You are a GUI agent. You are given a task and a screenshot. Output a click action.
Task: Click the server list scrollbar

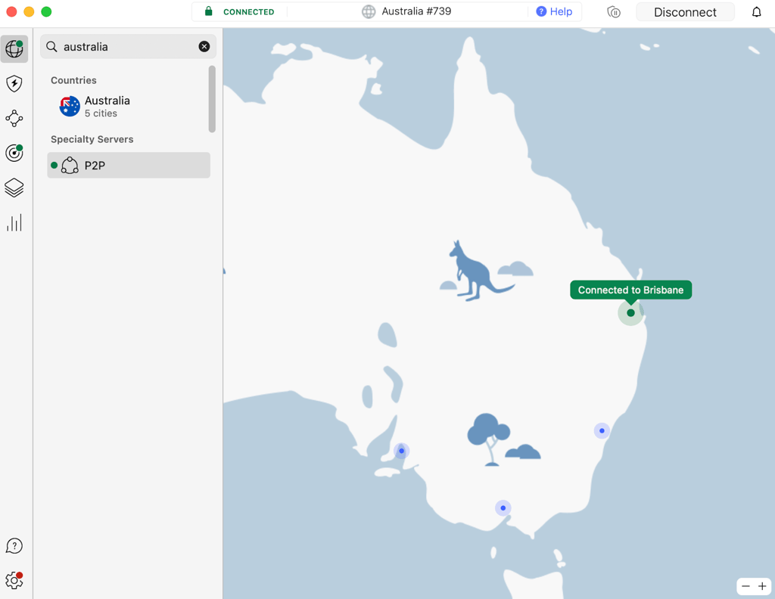[x=212, y=99]
